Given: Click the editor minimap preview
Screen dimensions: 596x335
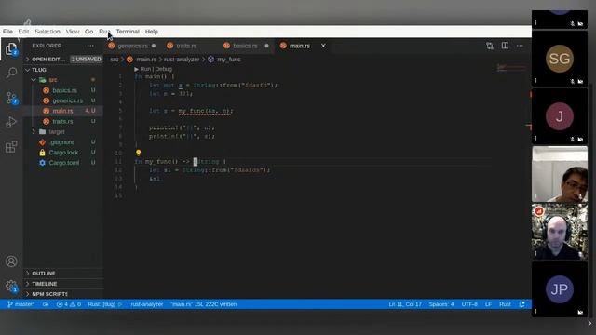Looking at the screenshot, I should tap(511, 68).
